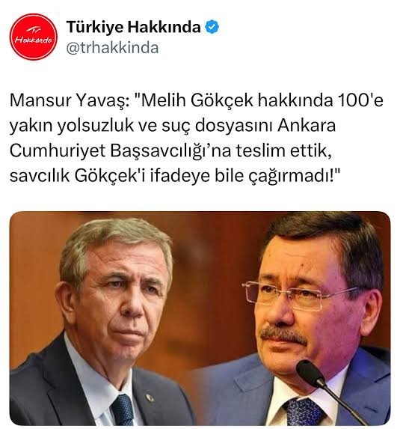Click the phrase Ankara in tweet text
This screenshot has width=400, height=429.
point(307,126)
